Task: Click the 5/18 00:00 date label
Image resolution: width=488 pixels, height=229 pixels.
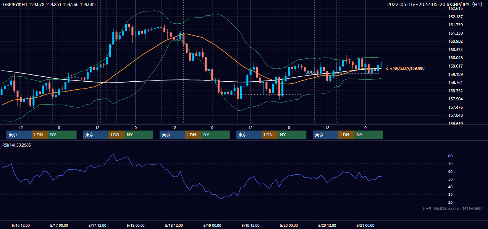Action: tap(136, 226)
